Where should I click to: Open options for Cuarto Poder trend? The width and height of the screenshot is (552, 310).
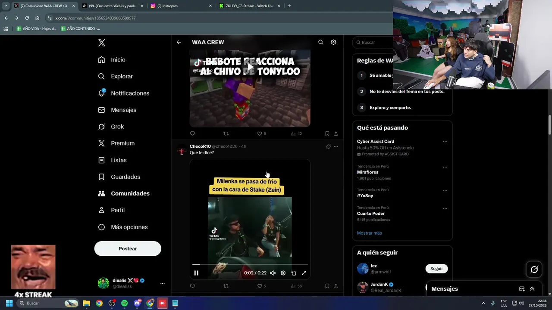[445, 208]
